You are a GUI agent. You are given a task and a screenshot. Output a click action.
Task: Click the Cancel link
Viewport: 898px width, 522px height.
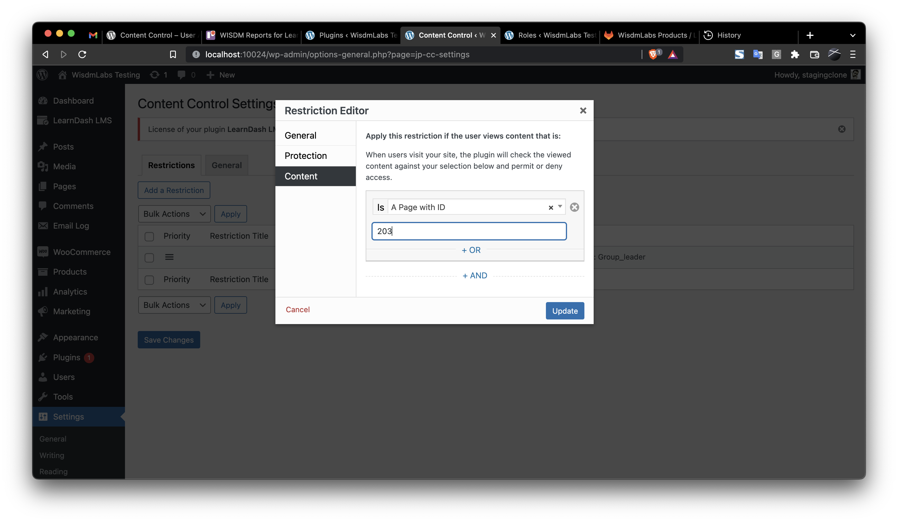tap(298, 310)
